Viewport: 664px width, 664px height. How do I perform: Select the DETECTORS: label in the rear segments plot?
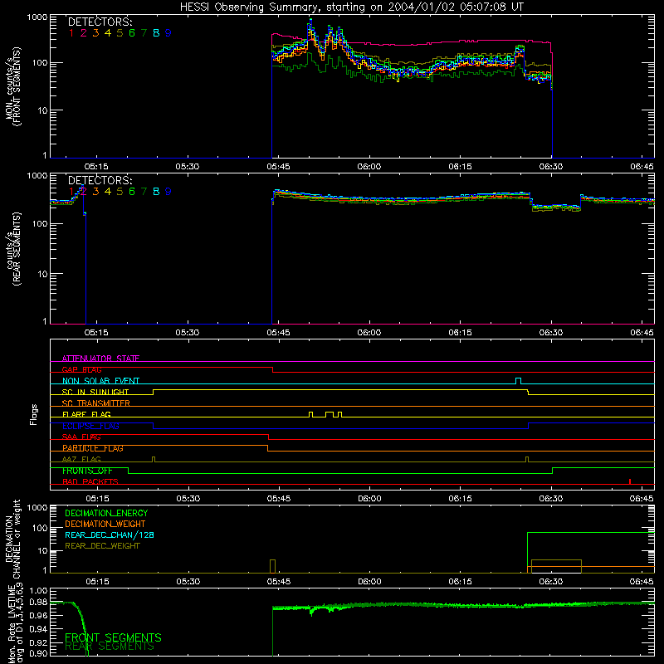tap(100, 181)
